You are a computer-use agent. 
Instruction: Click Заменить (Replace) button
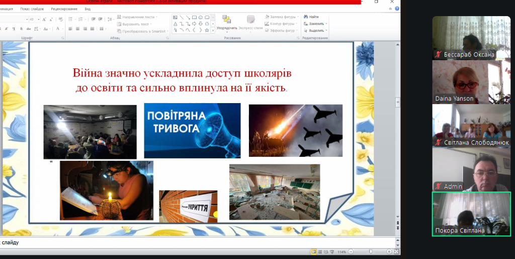[x=316, y=24]
